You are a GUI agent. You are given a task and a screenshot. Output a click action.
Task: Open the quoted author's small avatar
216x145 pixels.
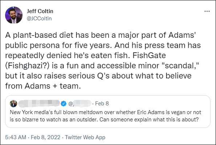pos(13,104)
